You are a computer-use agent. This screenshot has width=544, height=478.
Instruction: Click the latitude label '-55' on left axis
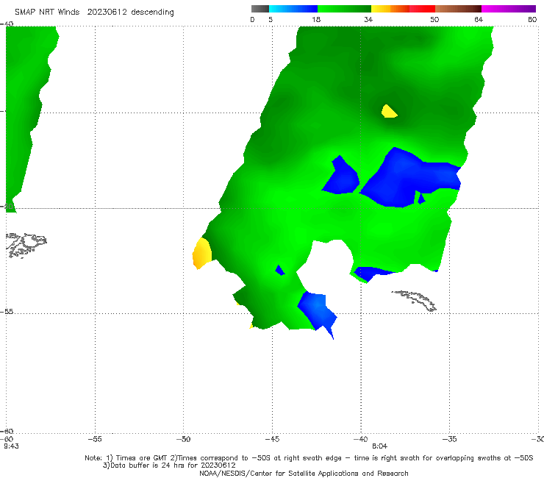tap(7, 311)
